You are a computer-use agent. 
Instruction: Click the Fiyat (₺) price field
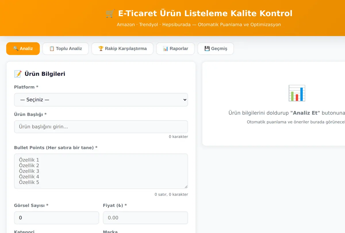[x=145, y=218]
